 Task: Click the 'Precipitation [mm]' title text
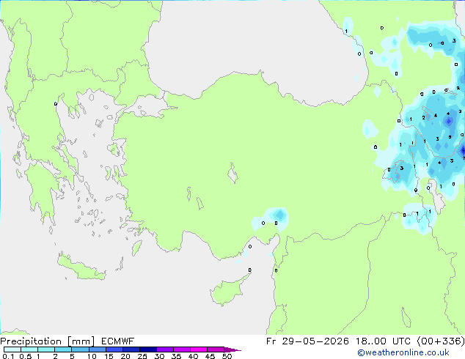[48, 341]
